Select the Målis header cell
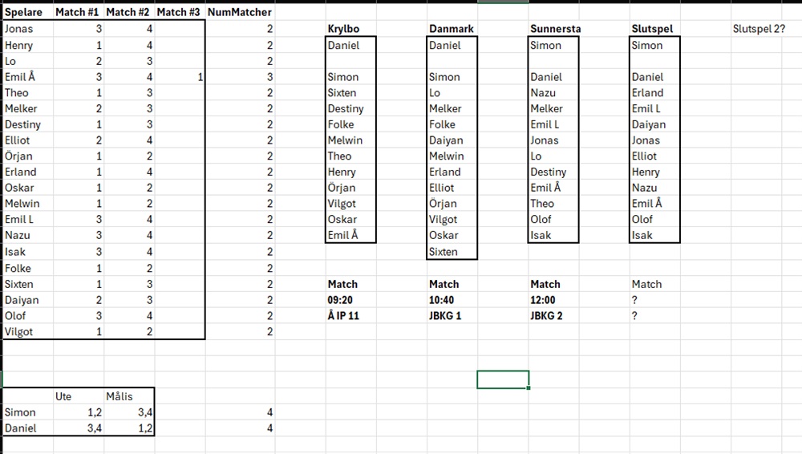The height and width of the screenshot is (454, 802). click(x=119, y=396)
